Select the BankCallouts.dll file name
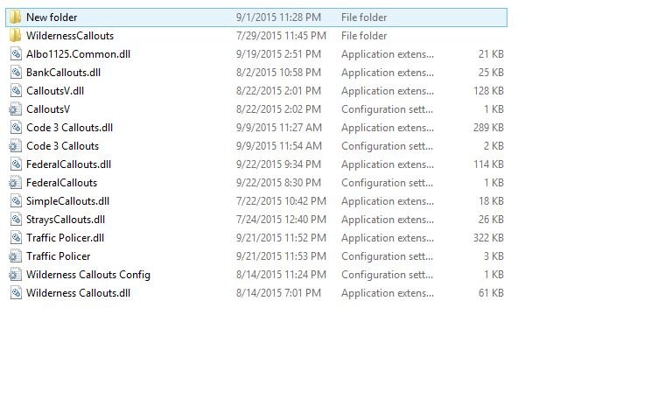 pyautogui.click(x=63, y=73)
